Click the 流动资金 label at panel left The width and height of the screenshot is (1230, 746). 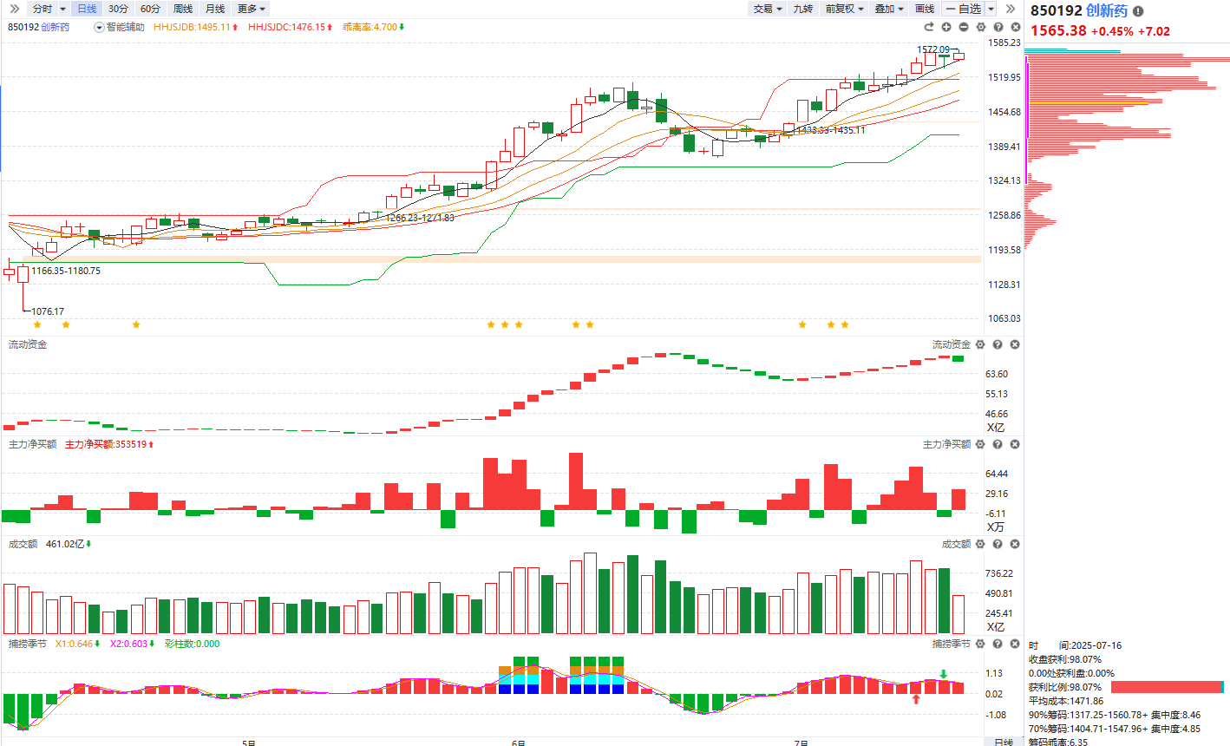(28, 344)
